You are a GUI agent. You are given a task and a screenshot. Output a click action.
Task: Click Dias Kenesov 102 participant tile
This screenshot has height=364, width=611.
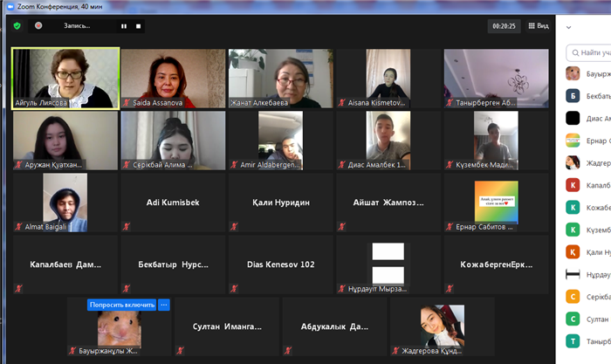tap(281, 264)
